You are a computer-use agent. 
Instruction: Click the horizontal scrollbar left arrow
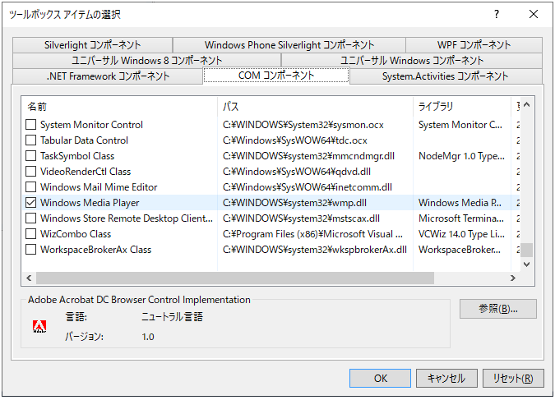click(x=29, y=278)
